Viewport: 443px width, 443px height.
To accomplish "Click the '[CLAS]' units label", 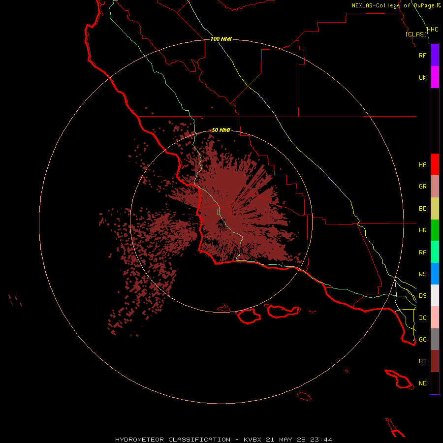I will 416,34.
